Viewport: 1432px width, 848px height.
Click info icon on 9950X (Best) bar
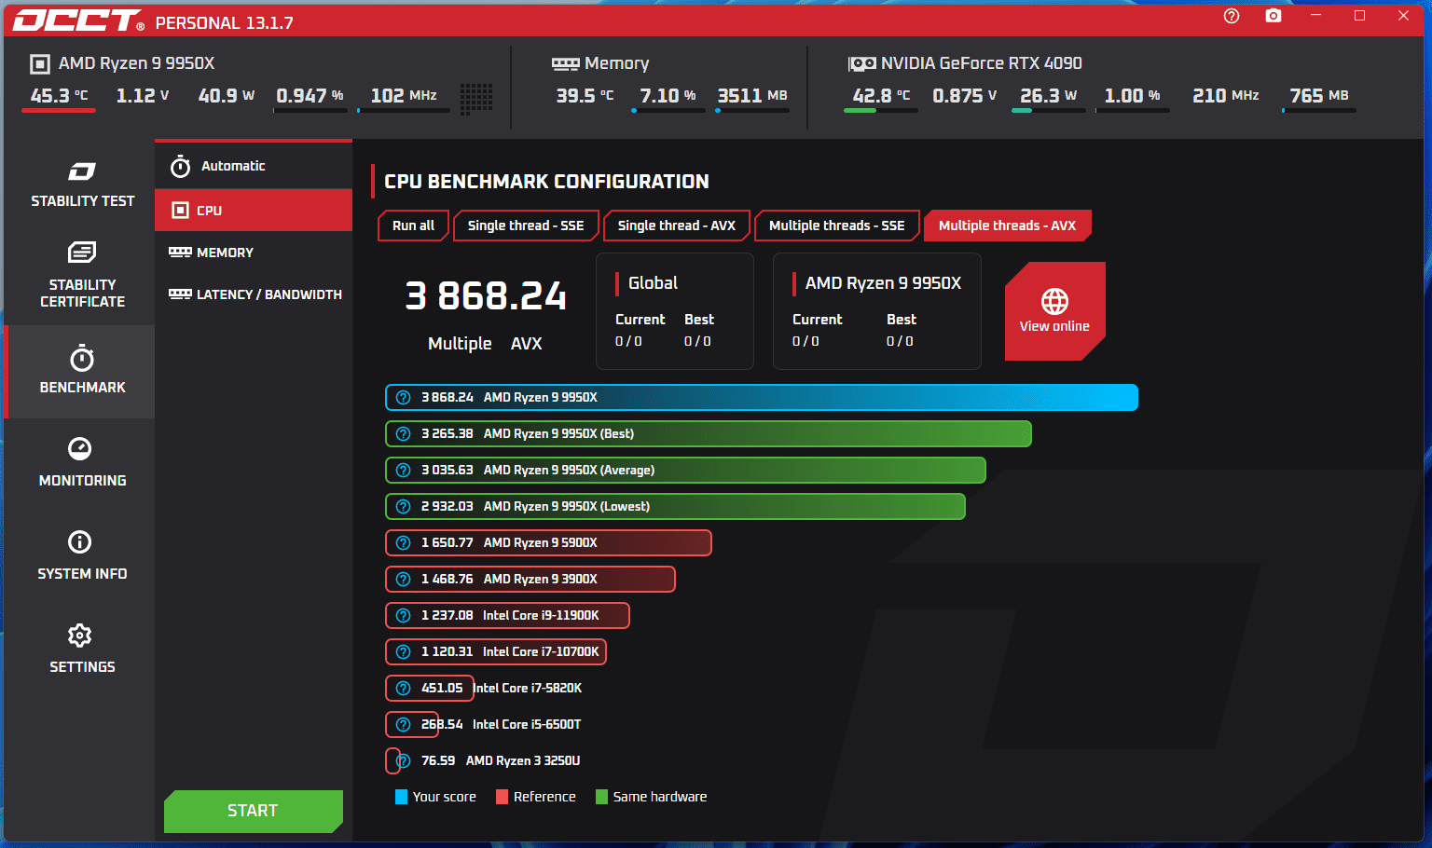(x=403, y=433)
